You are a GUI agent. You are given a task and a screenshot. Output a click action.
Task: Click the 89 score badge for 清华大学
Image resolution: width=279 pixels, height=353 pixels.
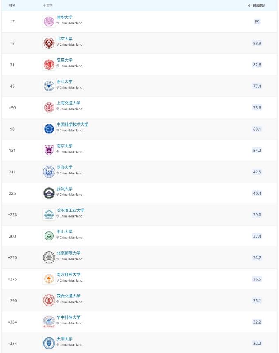pos(257,22)
